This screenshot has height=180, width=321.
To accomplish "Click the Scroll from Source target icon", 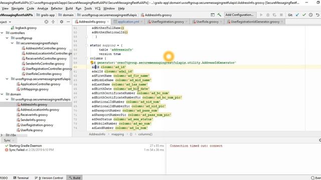I will (x=46, y=21).
